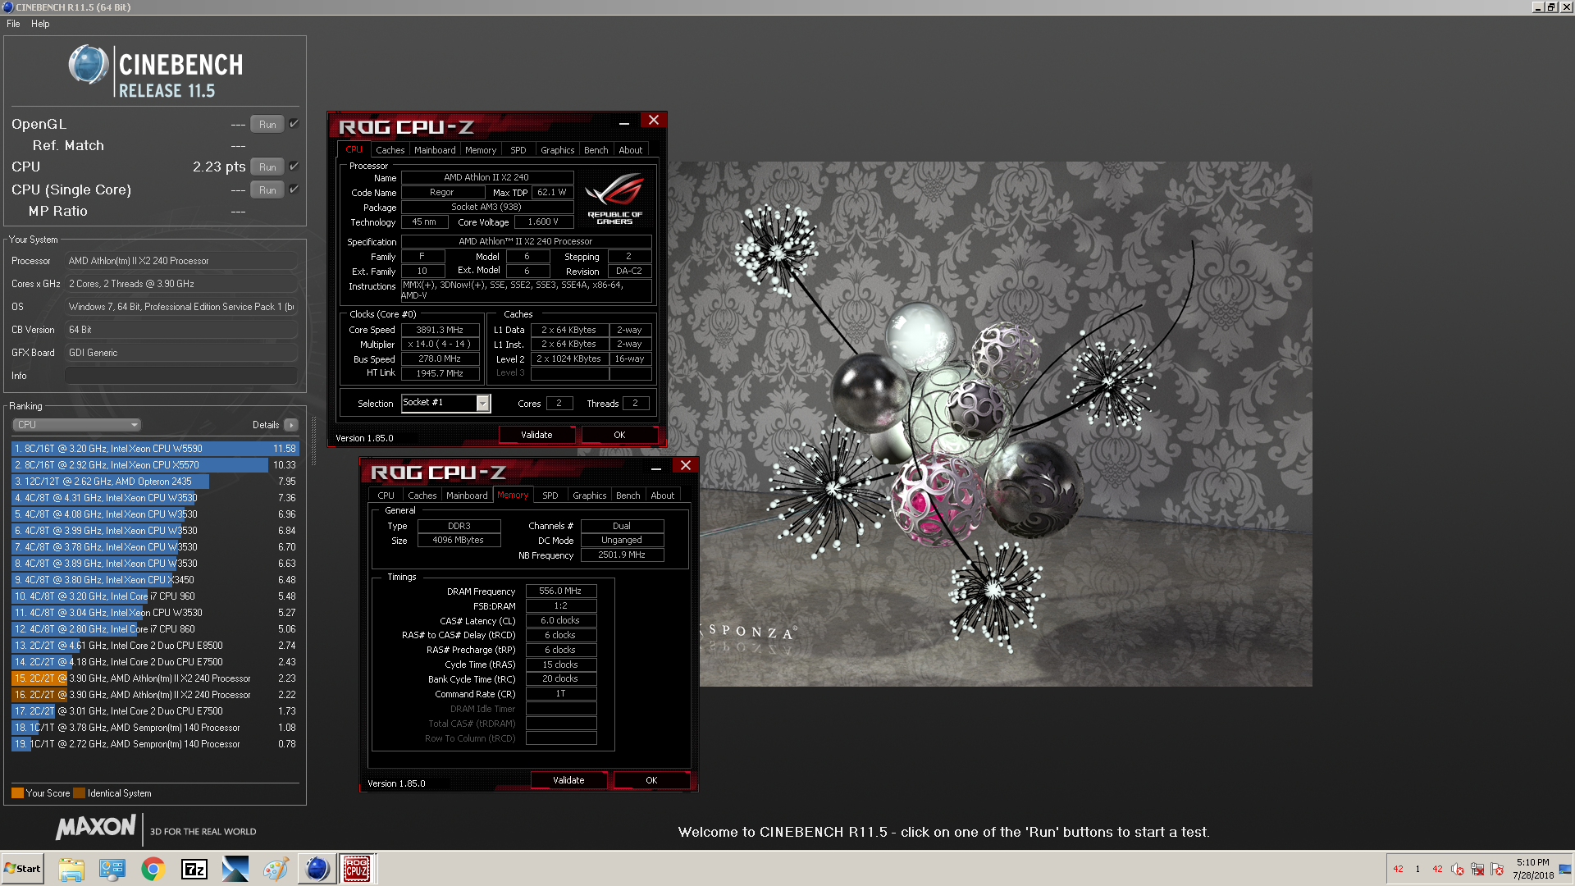Screen dimensions: 1575x886
Task: Toggle the CPU (Single Core) test checkbox
Action: [x=294, y=190]
